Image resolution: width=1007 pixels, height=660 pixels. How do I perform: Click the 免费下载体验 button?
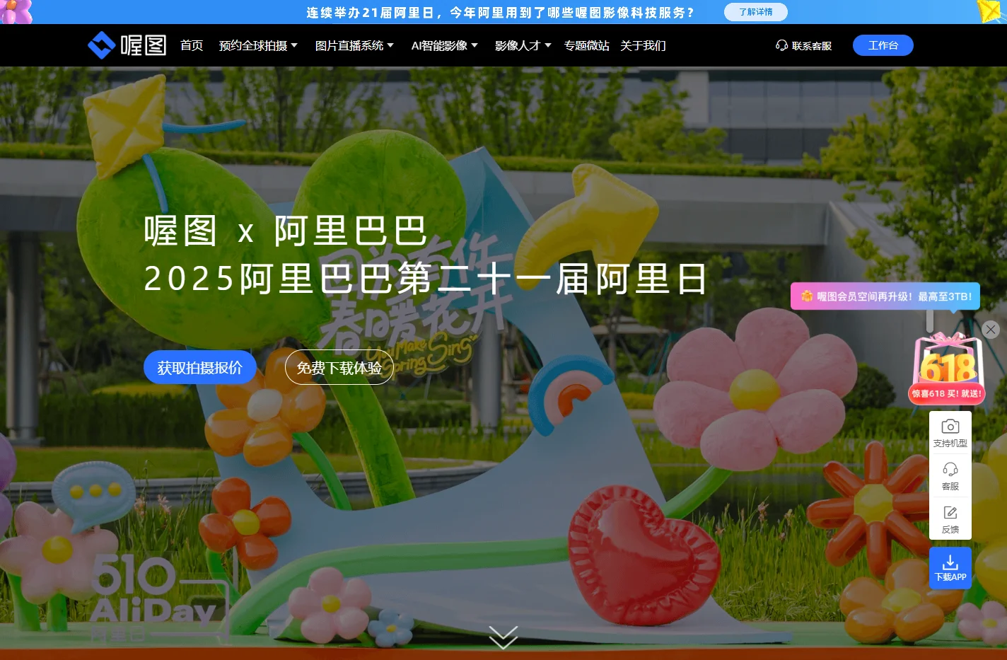click(339, 367)
